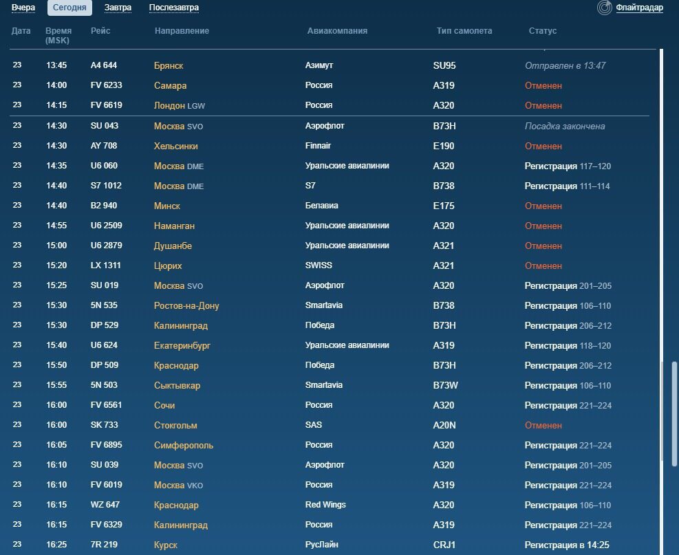Click aircraft type SU95
The height and width of the screenshot is (555, 679).
point(444,65)
